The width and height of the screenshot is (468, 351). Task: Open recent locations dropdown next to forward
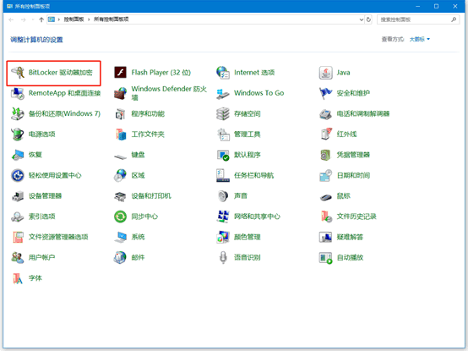[x=33, y=19]
